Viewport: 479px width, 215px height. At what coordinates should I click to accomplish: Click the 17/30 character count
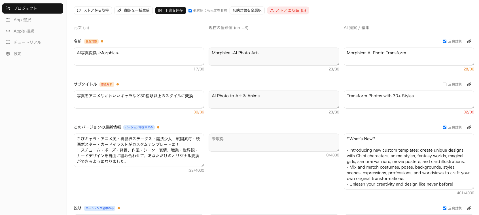tap(199, 69)
